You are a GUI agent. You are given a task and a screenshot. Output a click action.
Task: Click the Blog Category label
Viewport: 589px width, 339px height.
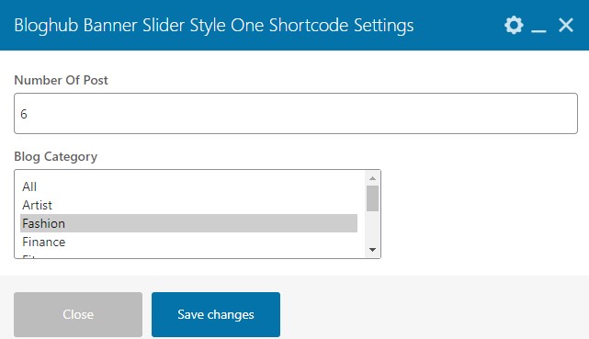[56, 156]
